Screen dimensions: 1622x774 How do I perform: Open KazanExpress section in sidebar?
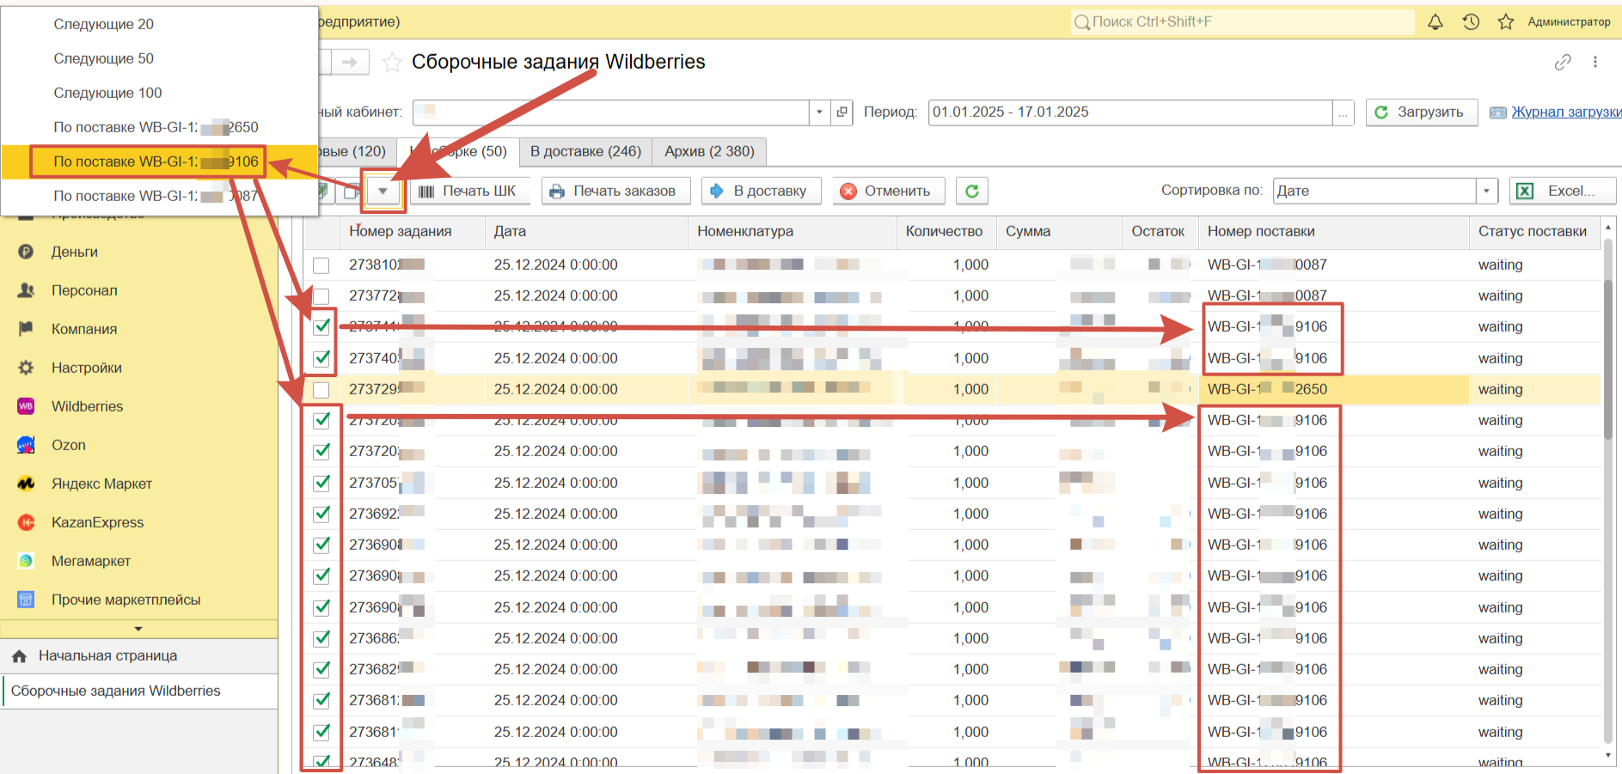tap(97, 522)
